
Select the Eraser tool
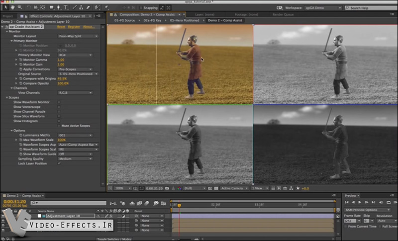click(88, 7)
